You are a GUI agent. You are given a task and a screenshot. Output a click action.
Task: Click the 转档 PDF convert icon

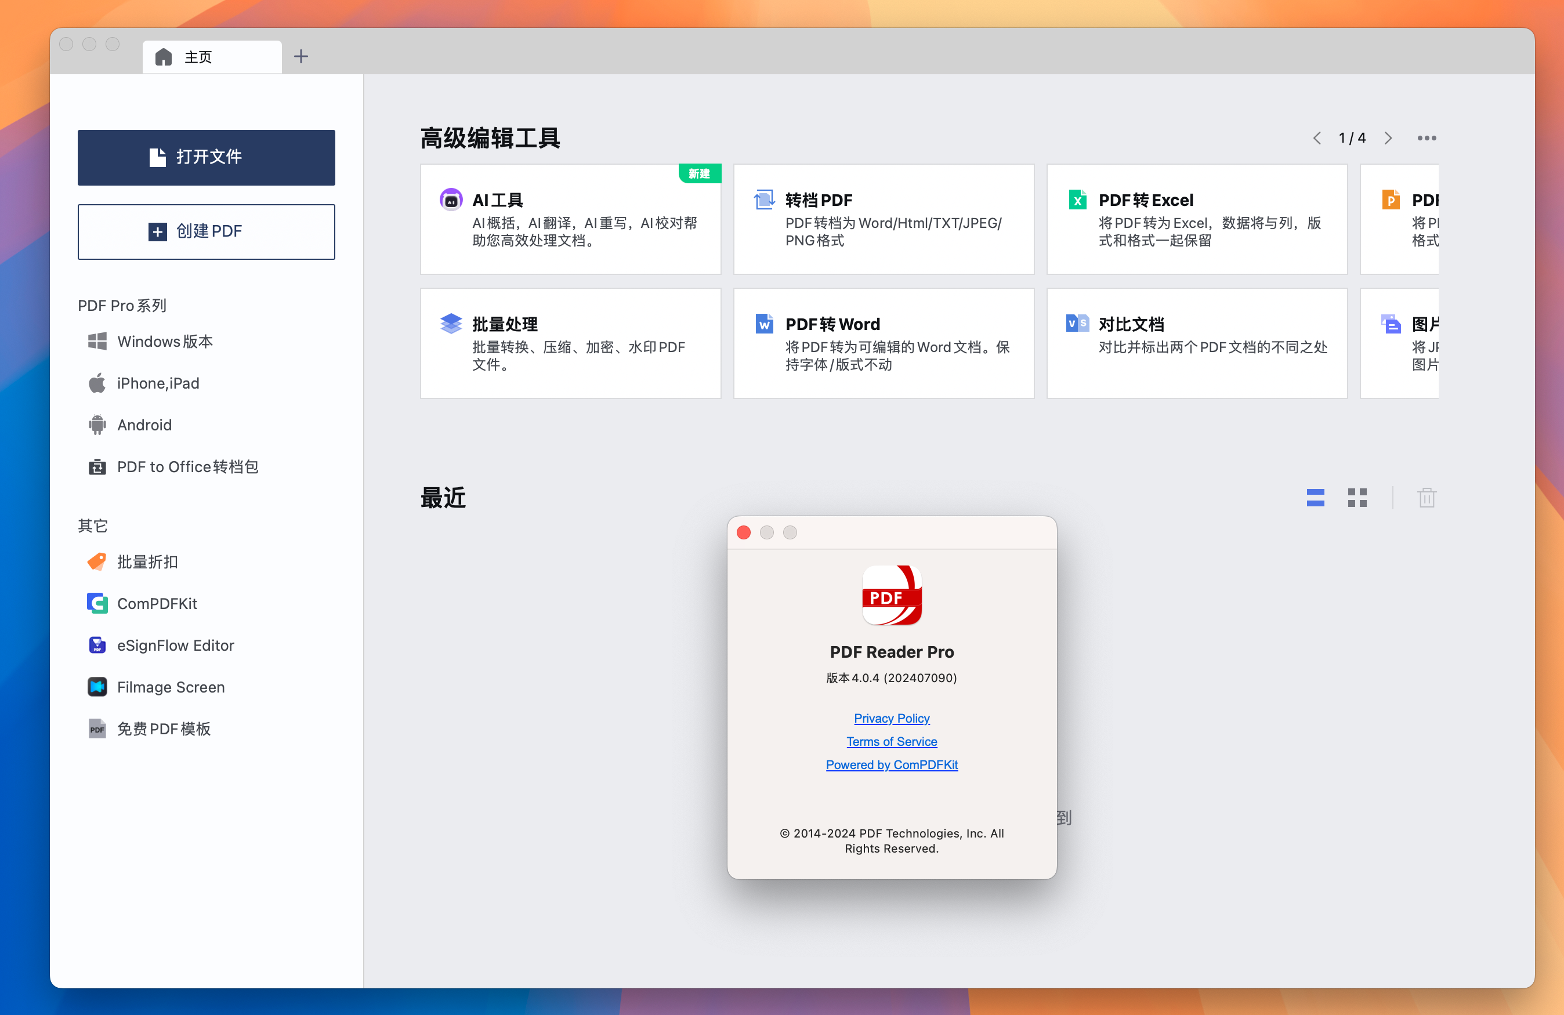(764, 200)
